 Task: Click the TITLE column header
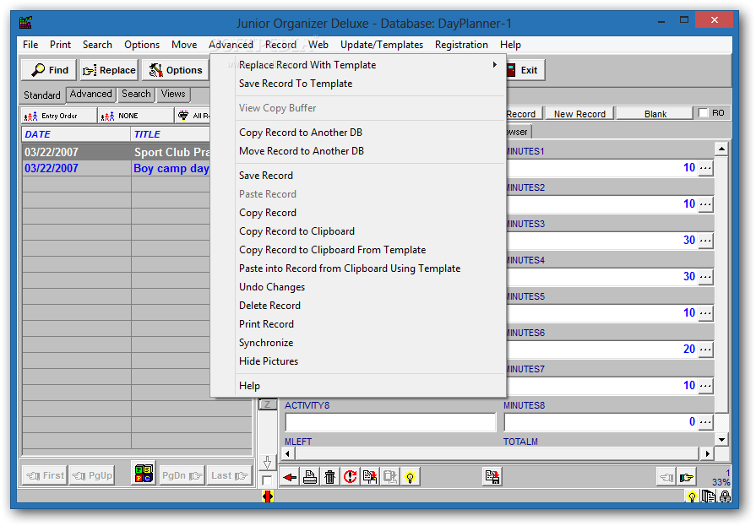coord(170,134)
